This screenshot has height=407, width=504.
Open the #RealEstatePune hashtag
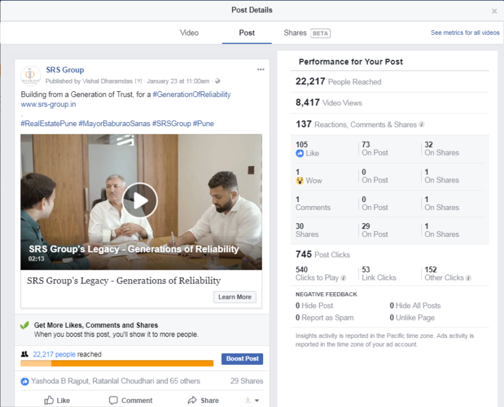pos(49,123)
